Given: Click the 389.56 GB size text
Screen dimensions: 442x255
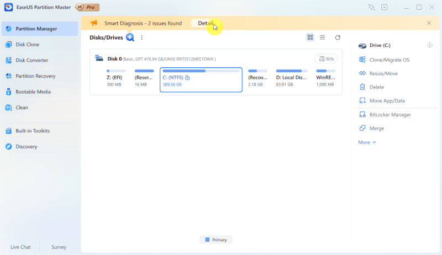Looking at the screenshot, I should click(172, 84).
